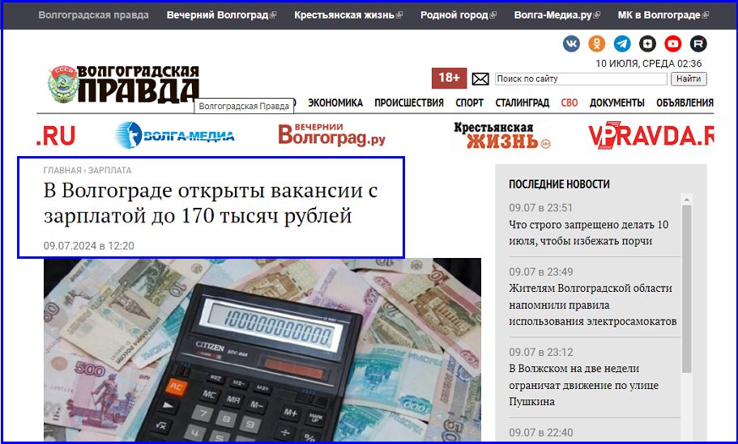Open the Крестьянская жизнь banner logo
This screenshot has height=444, width=738.
[501, 135]
